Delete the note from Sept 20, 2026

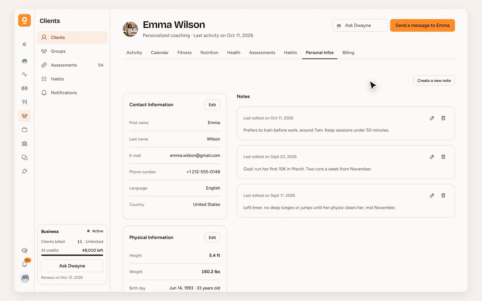pyautogui.click(x=443, y=157)
